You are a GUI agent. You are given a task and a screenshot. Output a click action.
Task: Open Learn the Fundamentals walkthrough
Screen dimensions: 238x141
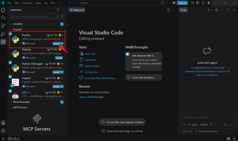tap(144, 77)
